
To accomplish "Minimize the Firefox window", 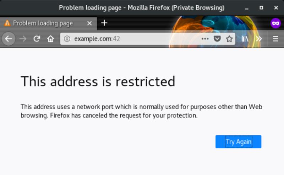I will click(x=246, y=8).
